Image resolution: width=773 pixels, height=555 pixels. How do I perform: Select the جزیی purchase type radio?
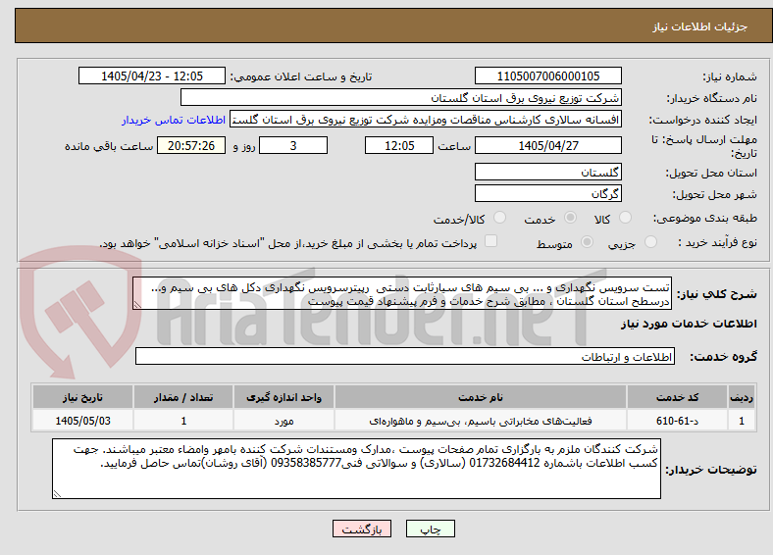[650, 241]
